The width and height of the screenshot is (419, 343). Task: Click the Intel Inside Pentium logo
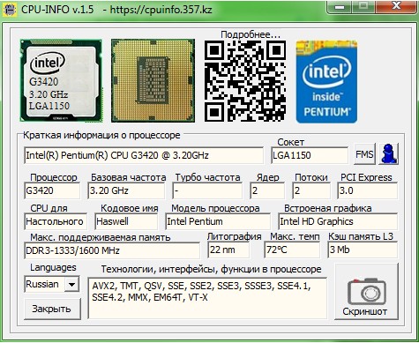326,82
